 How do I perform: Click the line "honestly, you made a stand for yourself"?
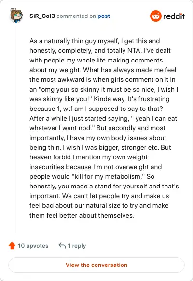click(x=104, y=186)
